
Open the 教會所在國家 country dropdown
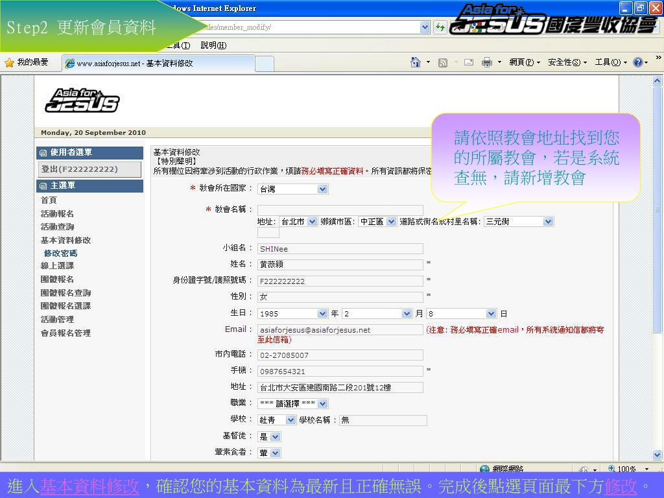(322, 189)
